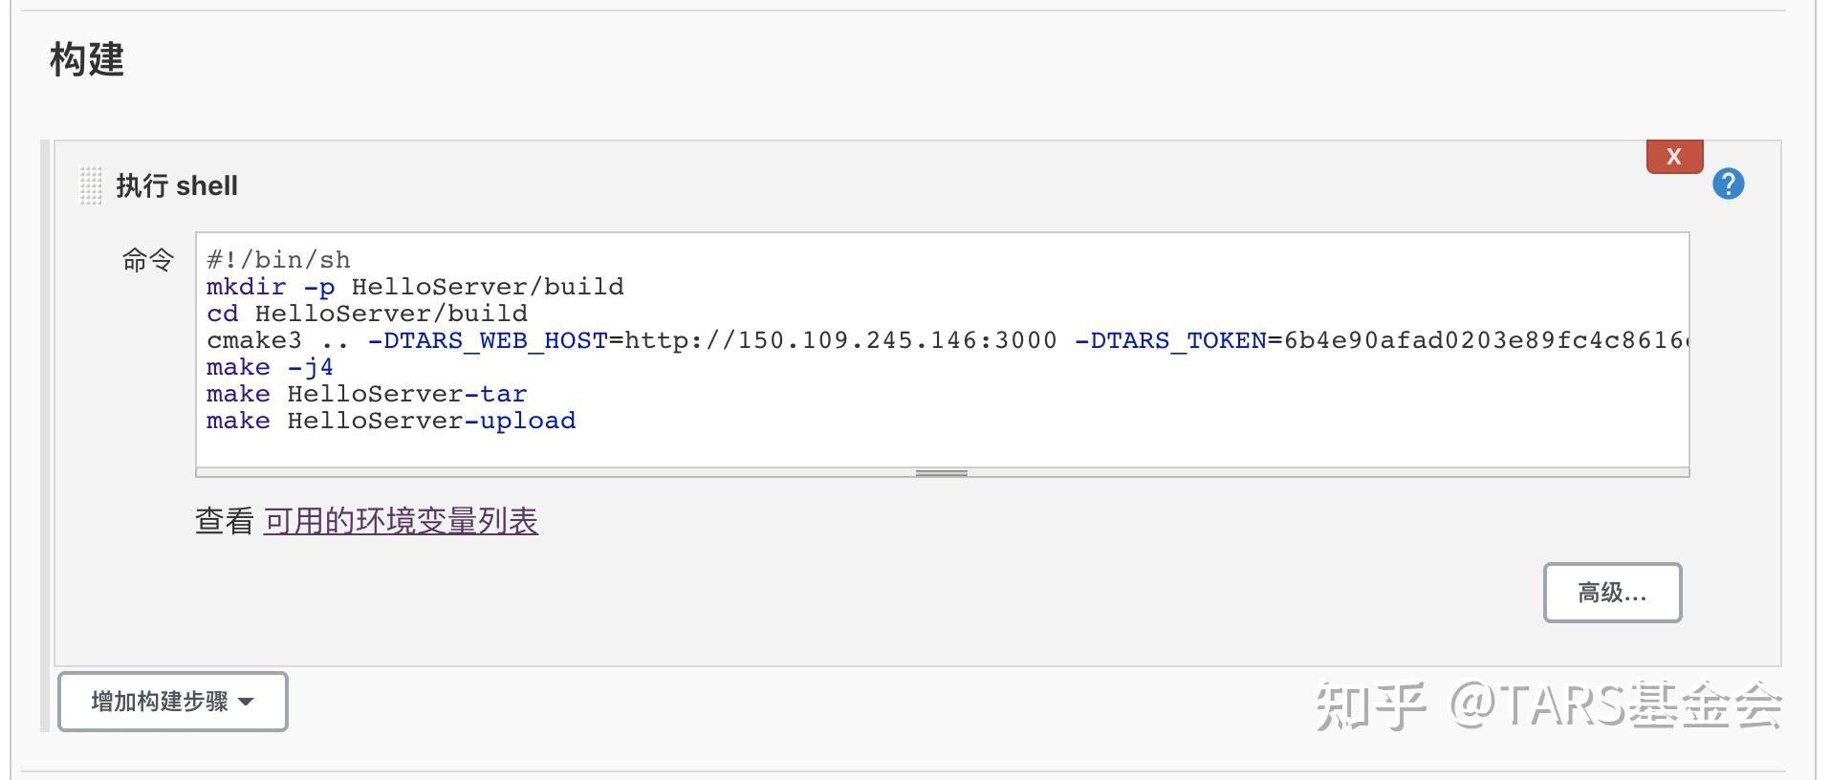Click the make HelloServer-upload line
This screenshot has width=1830, height=780.
[391, 421]
